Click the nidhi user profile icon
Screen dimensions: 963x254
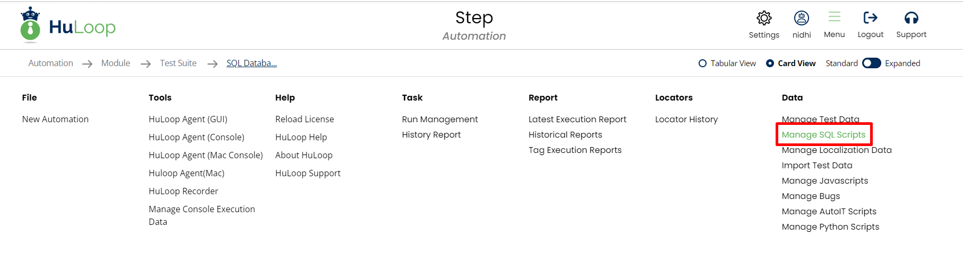(x=801, y=19)
